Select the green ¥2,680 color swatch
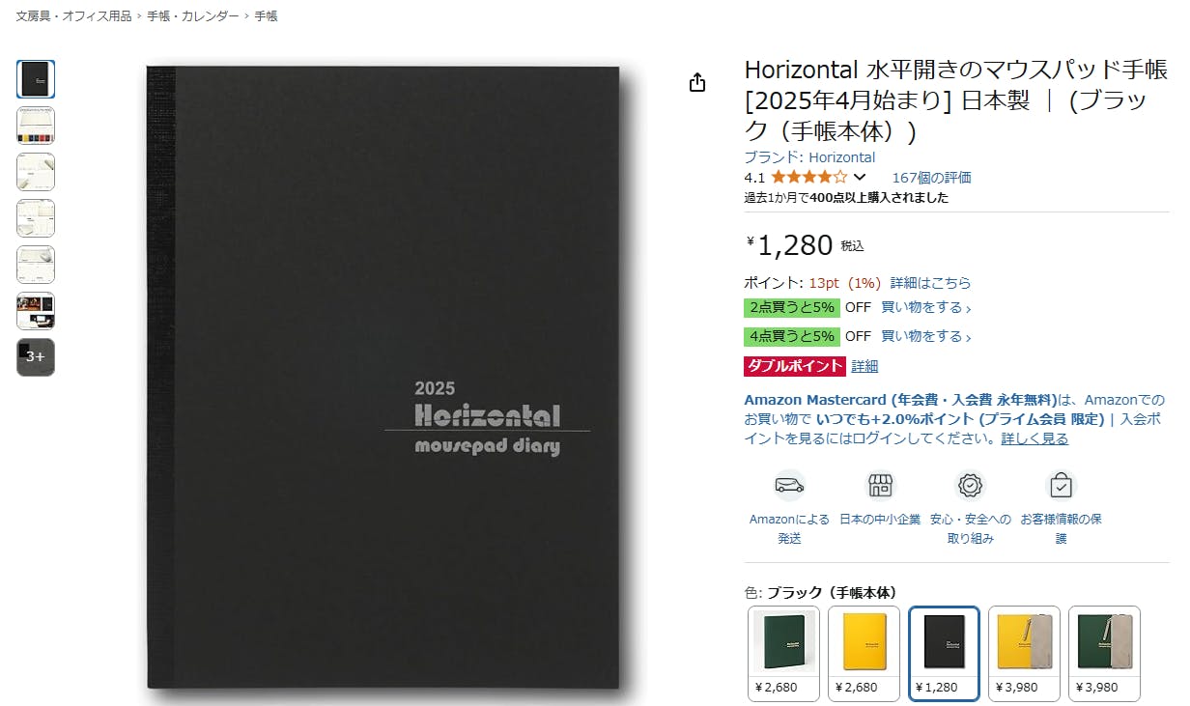 (x=784, y=653)
